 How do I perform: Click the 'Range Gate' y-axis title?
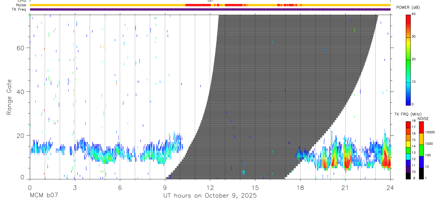(x=9, y=97)
